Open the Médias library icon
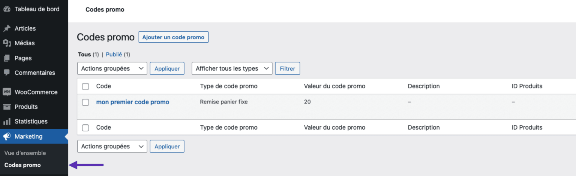 click(x=7, y=43)
